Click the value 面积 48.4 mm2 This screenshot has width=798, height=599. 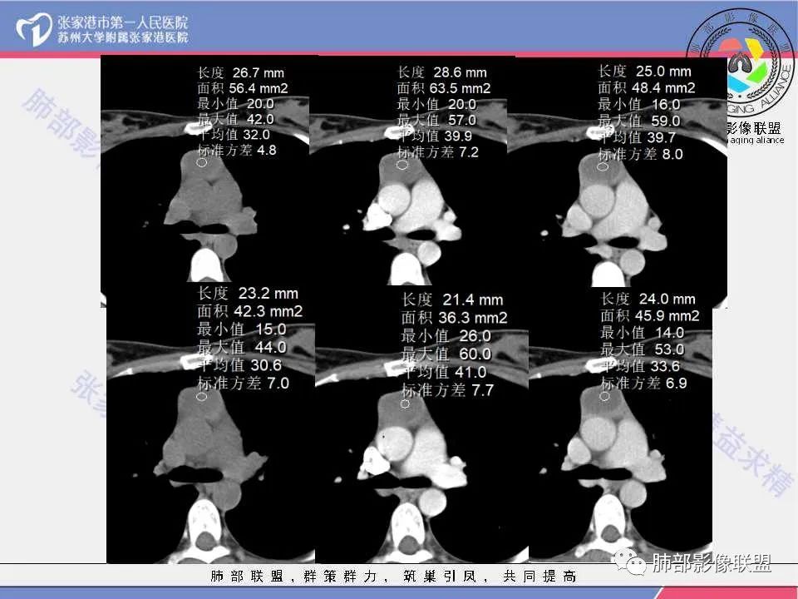click(x=647, y=87)
